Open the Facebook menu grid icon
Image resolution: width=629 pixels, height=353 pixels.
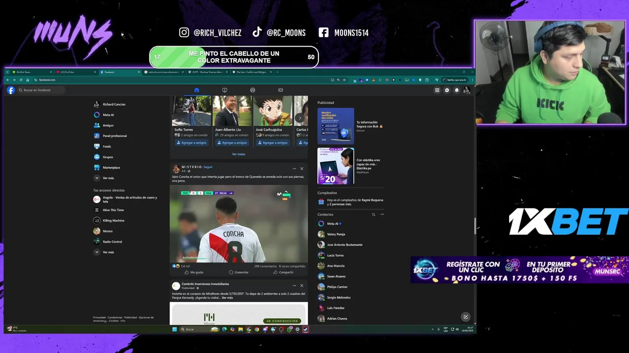pos(437,90)
